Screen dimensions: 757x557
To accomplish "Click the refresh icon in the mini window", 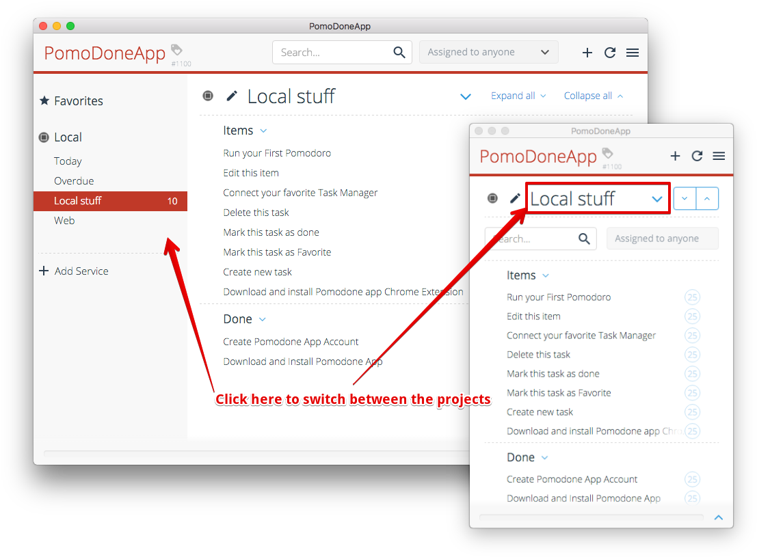I will [x=697, y=156].
